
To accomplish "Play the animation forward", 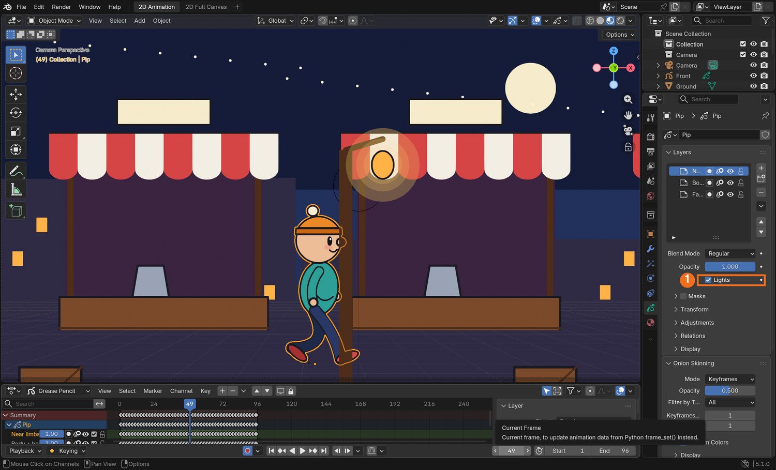I will [x=303, y=451].
